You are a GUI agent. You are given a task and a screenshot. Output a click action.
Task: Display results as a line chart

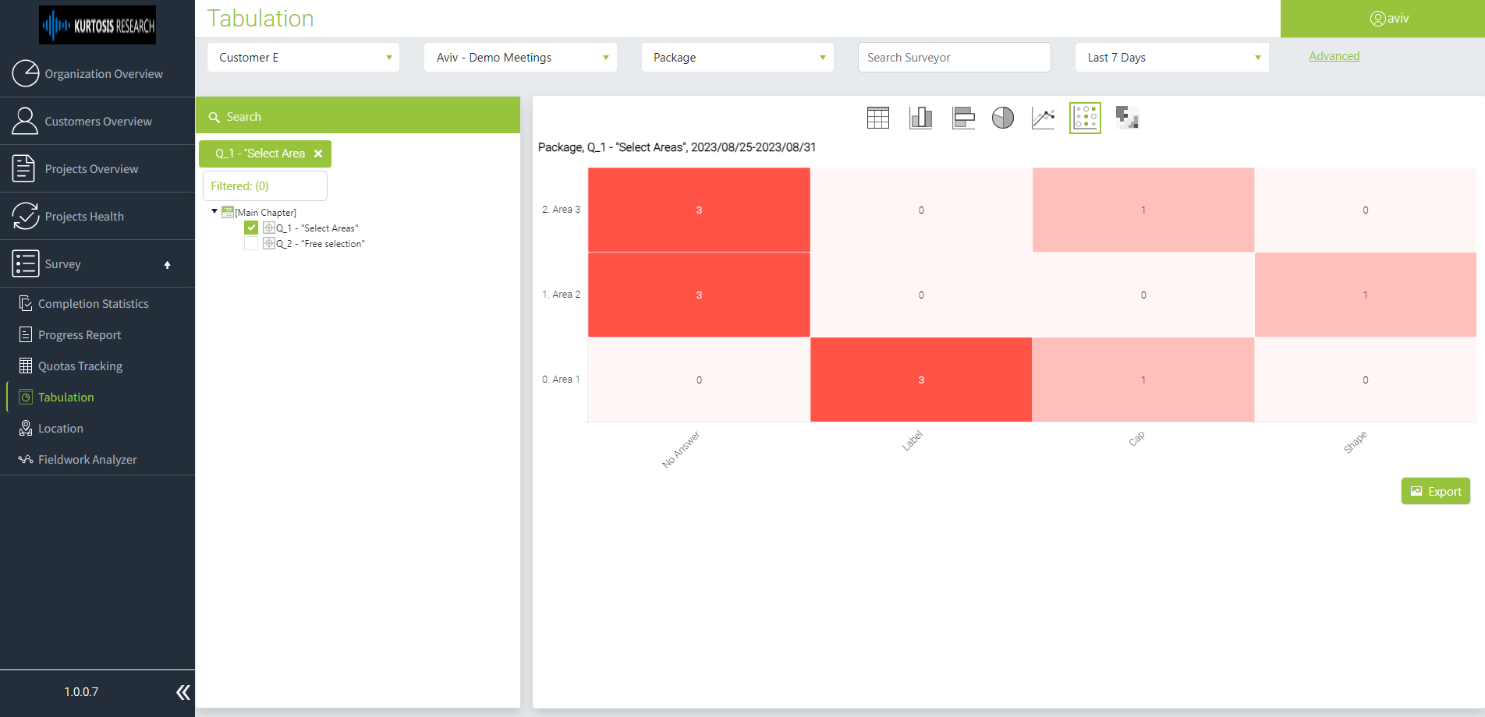pyautogui.click(x=1043, y=118)
